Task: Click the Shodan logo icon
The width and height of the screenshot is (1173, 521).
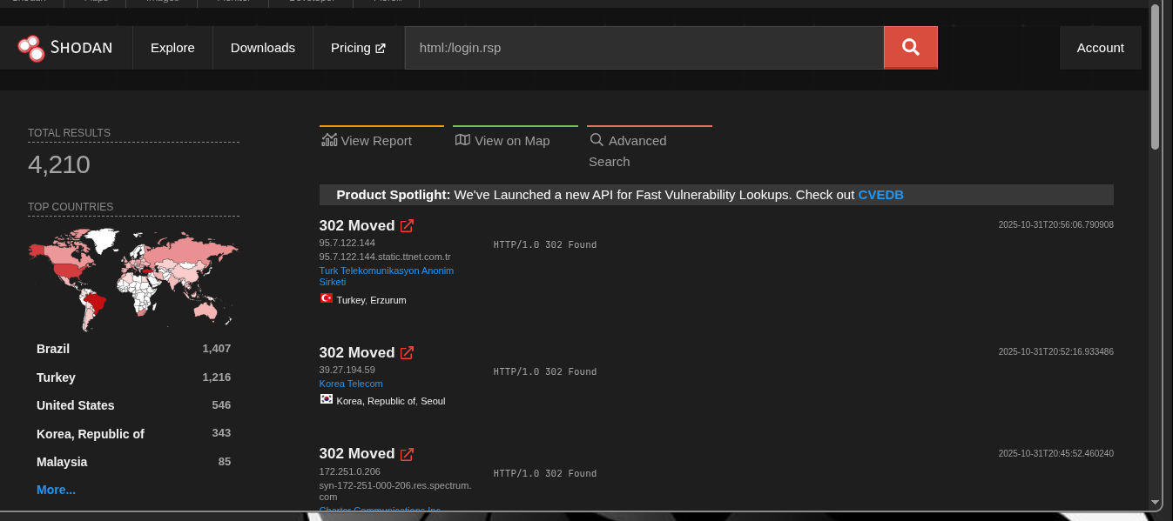Action: click(x=31, y=48)
